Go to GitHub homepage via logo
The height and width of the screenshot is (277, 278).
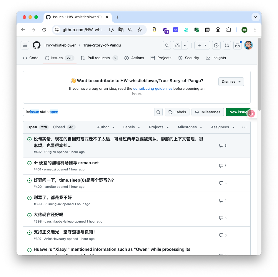[36, 45]
